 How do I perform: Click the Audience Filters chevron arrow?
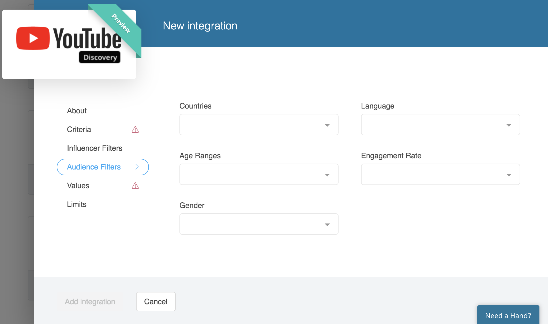137,167
